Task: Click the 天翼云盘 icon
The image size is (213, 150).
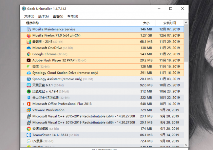Action: pyautogui.click(x=29, y=85)
